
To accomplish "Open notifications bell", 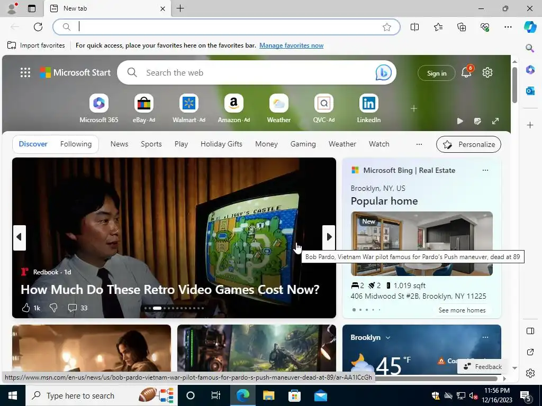I will click(x=466, y=72).
